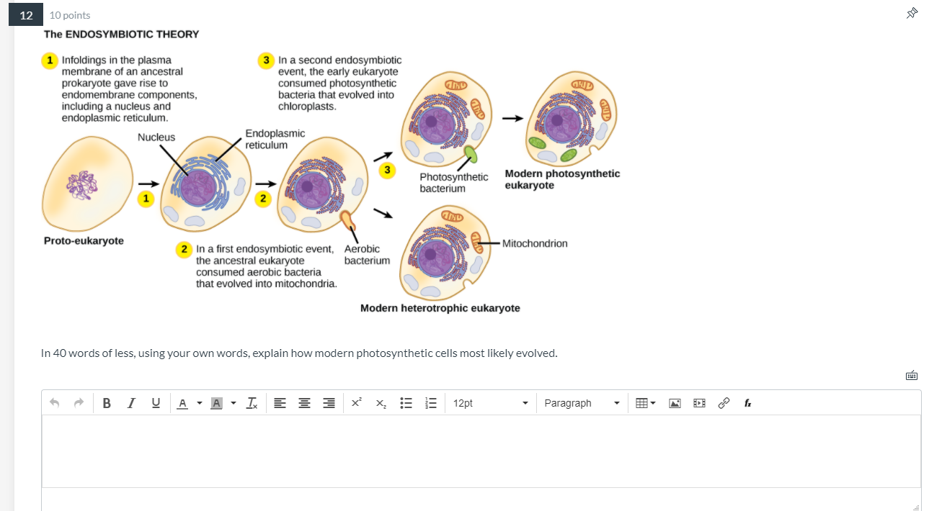
Task: Click the 'Aerobic bacterium' label
Action: click(x=367, y=254)
